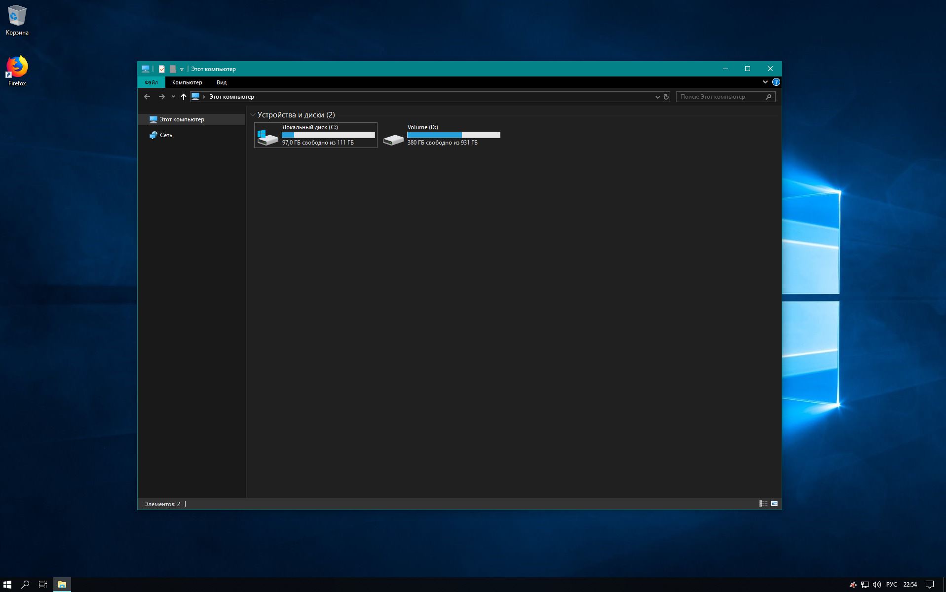Switch to details list view in status bar
The width and height of the screenshot is (946, 592).
(x=763, y=504)
